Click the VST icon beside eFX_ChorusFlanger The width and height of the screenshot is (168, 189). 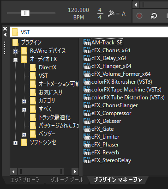tap(87, 105)
